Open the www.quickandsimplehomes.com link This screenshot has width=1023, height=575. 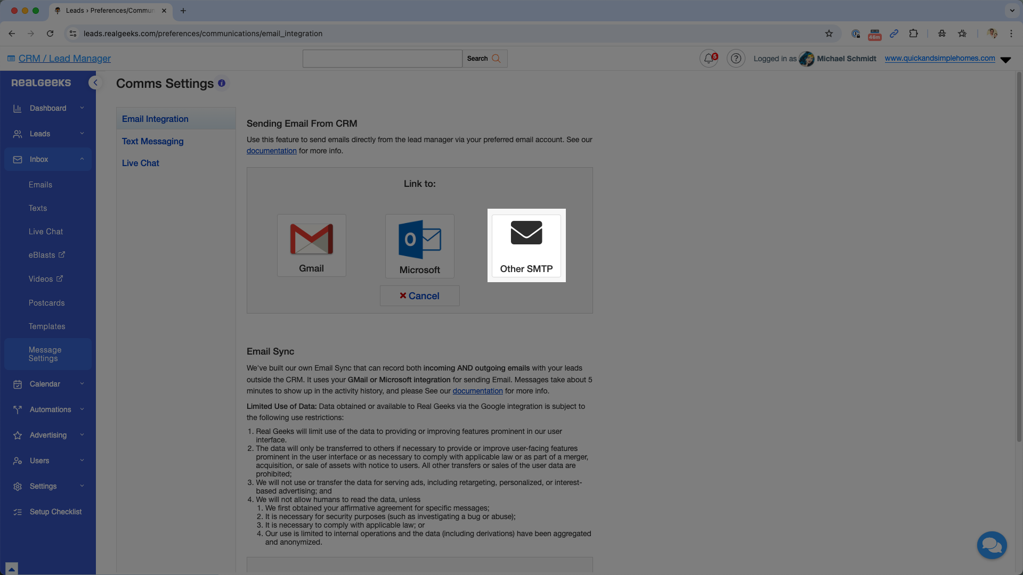tap(940, 58)
